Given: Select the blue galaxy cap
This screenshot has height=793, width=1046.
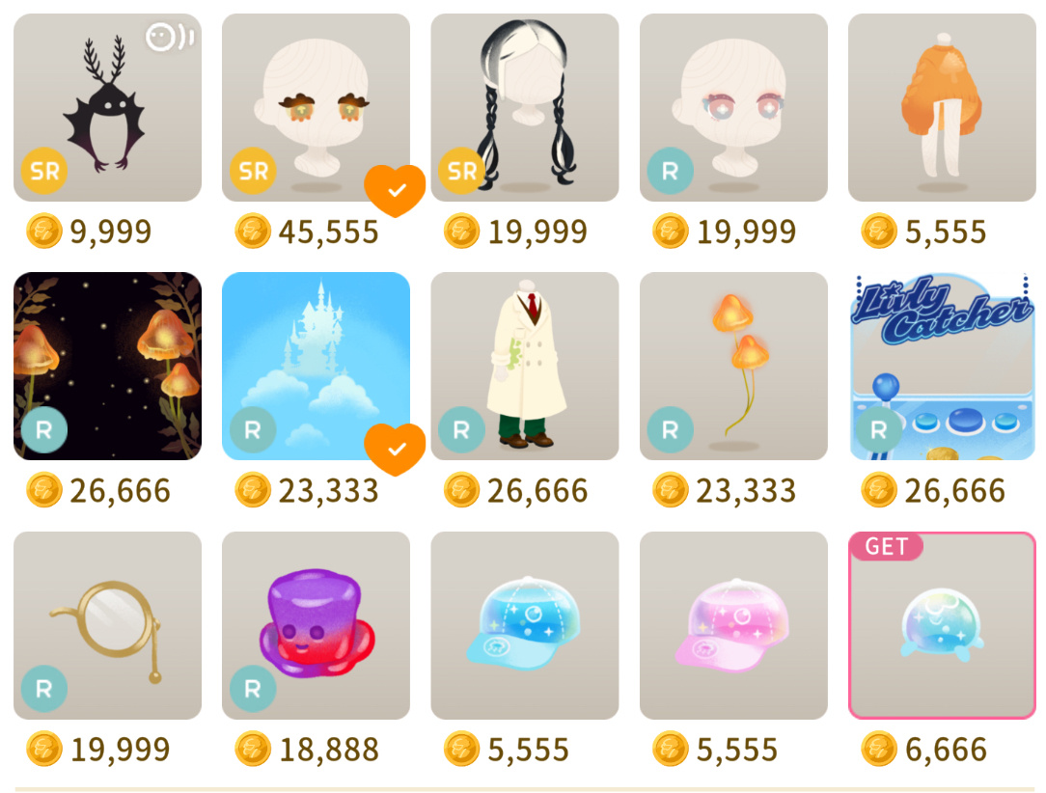Looking at the screenshot, I should pos(525,625).
